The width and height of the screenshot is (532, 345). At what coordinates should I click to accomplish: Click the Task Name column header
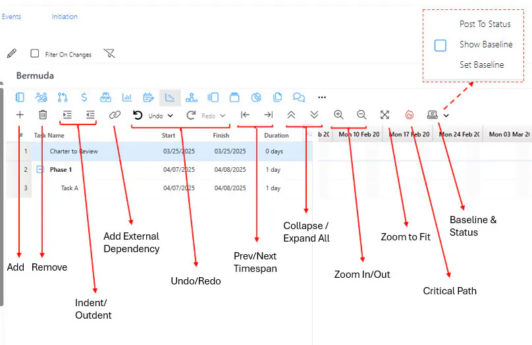click(x=49, y=136)
